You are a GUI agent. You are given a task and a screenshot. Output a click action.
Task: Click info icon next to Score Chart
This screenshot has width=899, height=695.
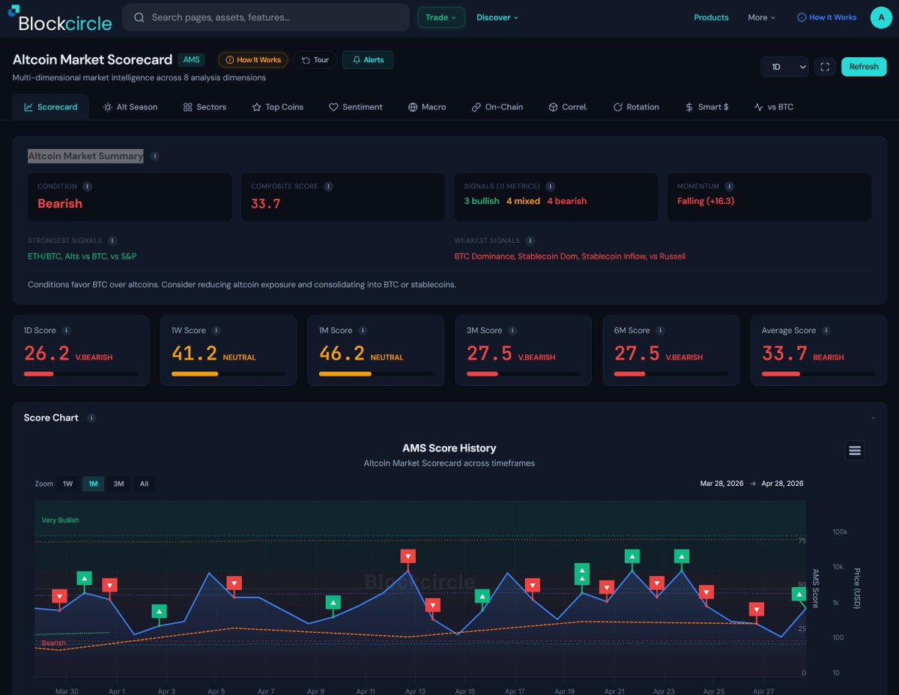pos(91,418)
